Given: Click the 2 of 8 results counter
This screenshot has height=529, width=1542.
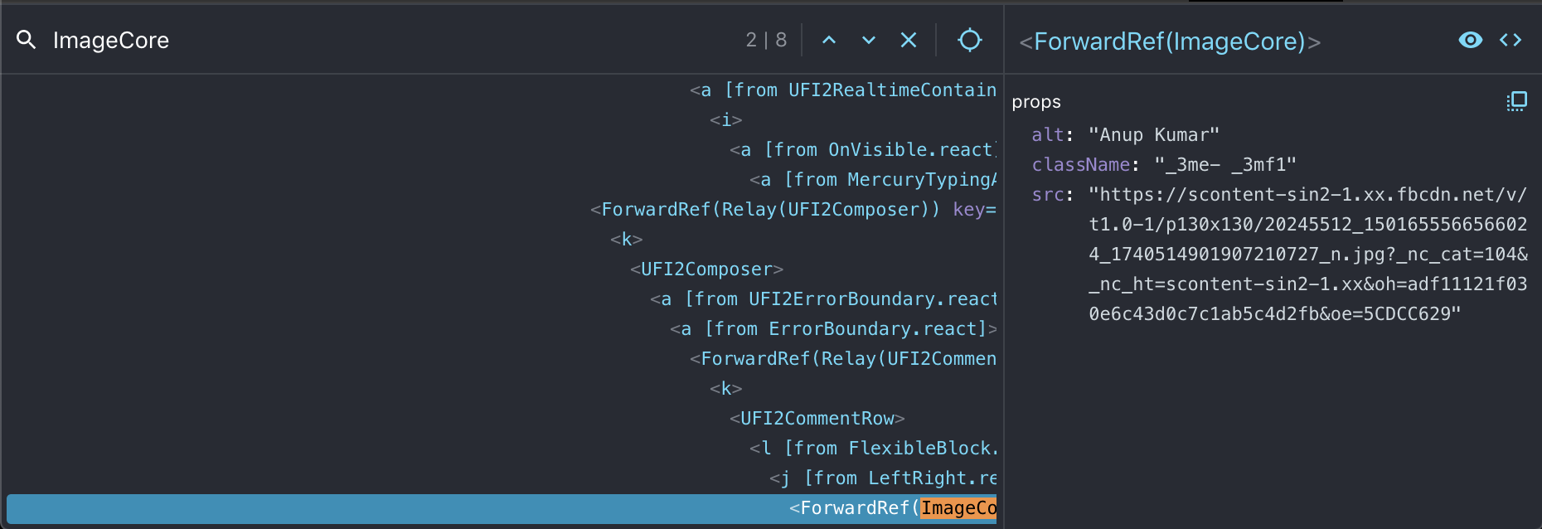Looking at the screenshot, I should (x=769, y=39).
